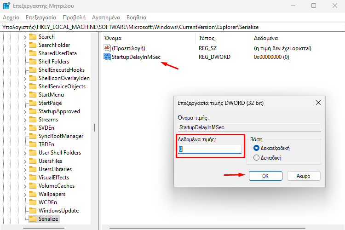The height and width of the screenshot is (230, 345).
Task: Click the StartupApproved folder icon
Action: point(33,111)
